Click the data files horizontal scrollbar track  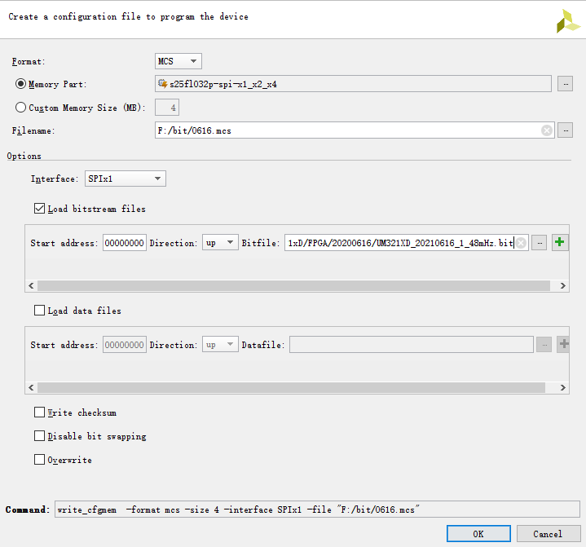point(291,387)
